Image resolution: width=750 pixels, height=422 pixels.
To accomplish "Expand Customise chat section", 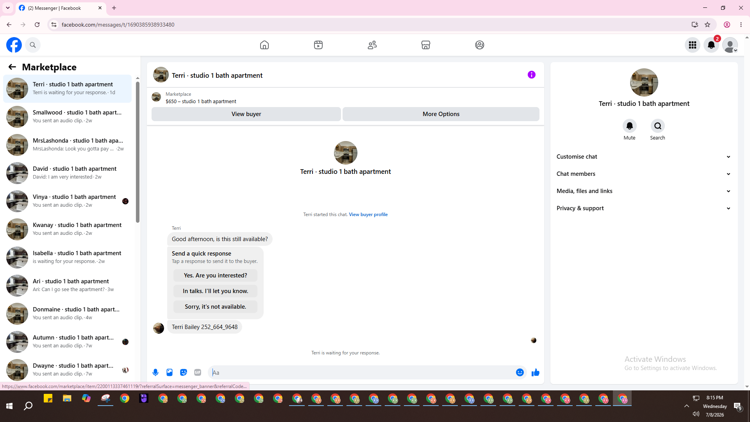I will coord(644,157).
